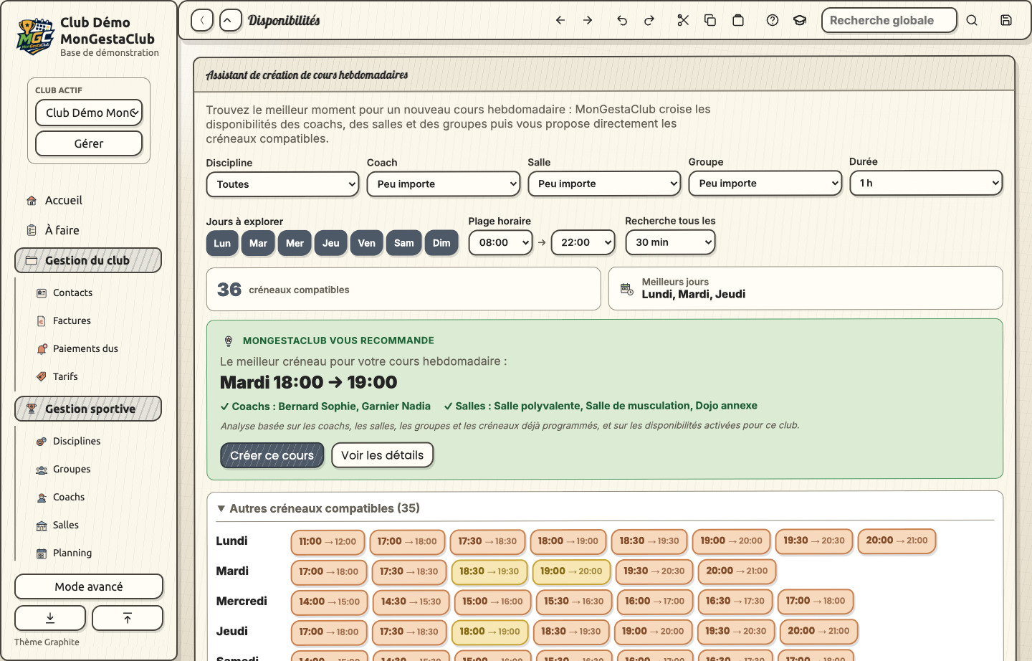Toggle the Lun day chip
Image resolution: width=1032 pixels, height=661 pixels.
[x=222, y=243]
